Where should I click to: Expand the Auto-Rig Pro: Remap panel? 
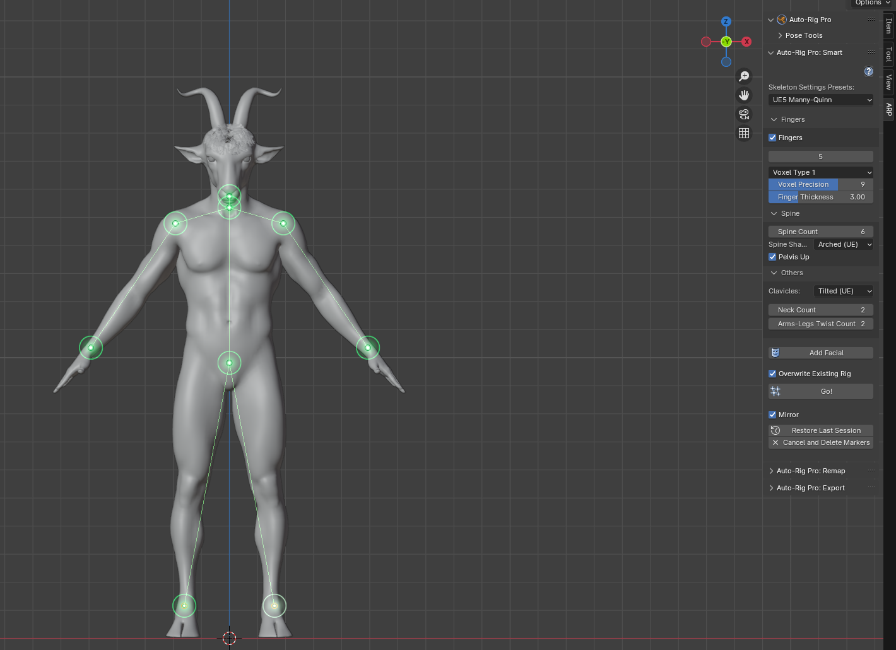pos(811,471)
